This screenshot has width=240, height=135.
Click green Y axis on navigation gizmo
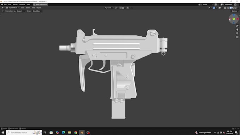pyautogui.click(x=234, y=19)
